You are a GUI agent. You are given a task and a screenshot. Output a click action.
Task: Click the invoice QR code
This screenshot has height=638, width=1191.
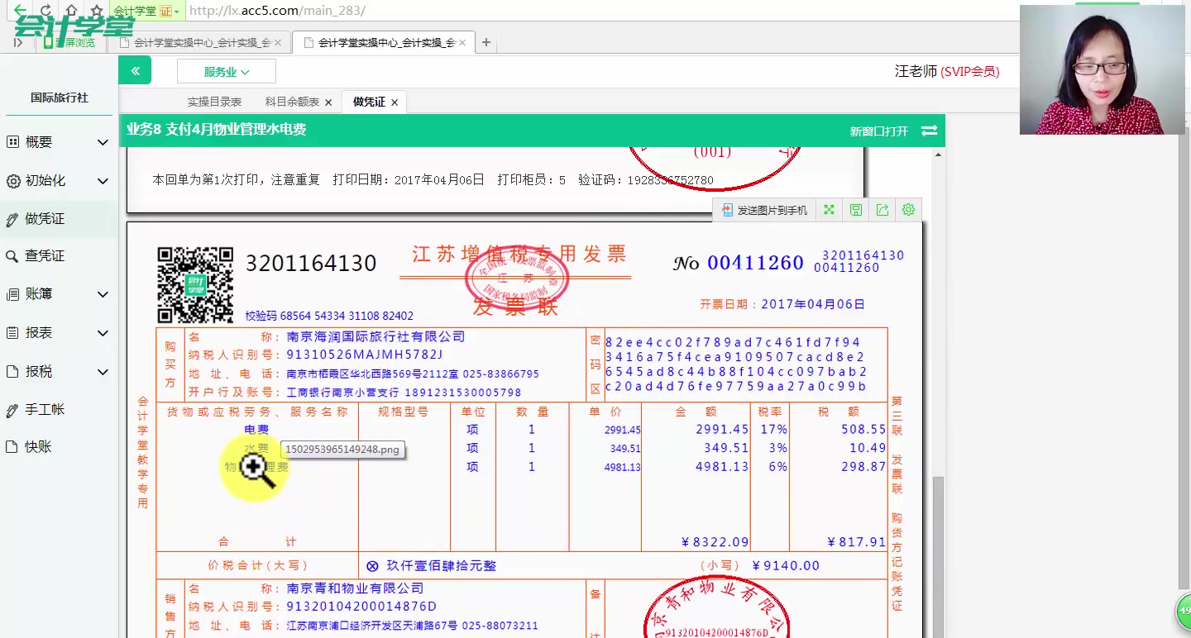195,284
